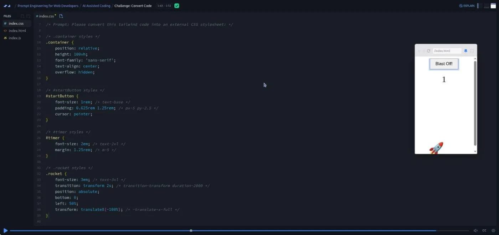Click the 'height: 100vh' line
Image resolution: width=499 pixels, height=235 pixels.
coord(71,54)
